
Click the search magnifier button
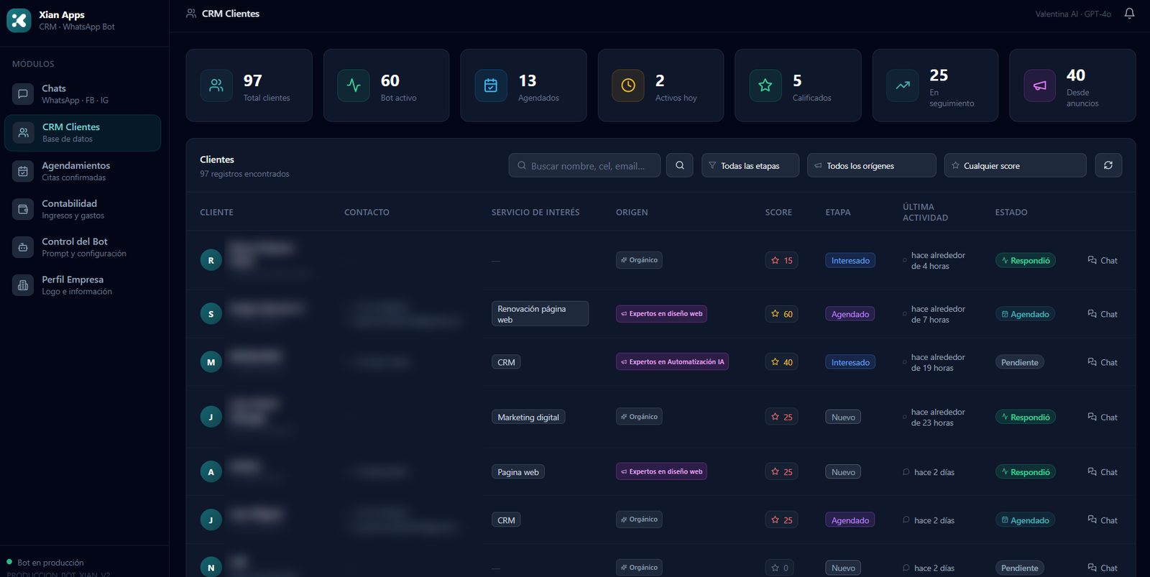[x=679, y=165]
